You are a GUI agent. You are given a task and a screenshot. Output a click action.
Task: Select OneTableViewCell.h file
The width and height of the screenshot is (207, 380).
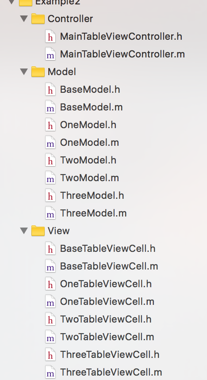tap(106, 284)
